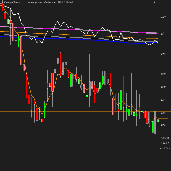
Task: Click the 172 price axis label
Action: coord(163,54)
